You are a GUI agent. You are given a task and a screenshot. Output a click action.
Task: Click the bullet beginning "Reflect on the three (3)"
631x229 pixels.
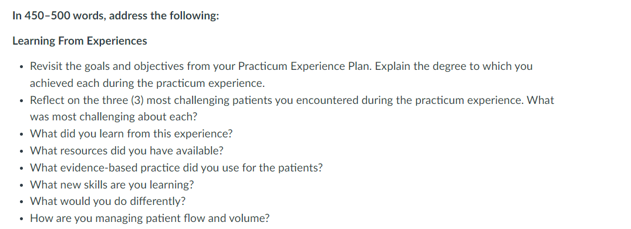click(292, 108)
